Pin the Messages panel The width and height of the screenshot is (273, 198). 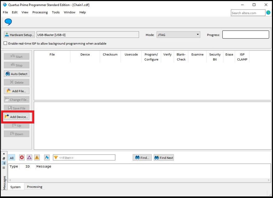pyautogui.click(x=4, y=163)
